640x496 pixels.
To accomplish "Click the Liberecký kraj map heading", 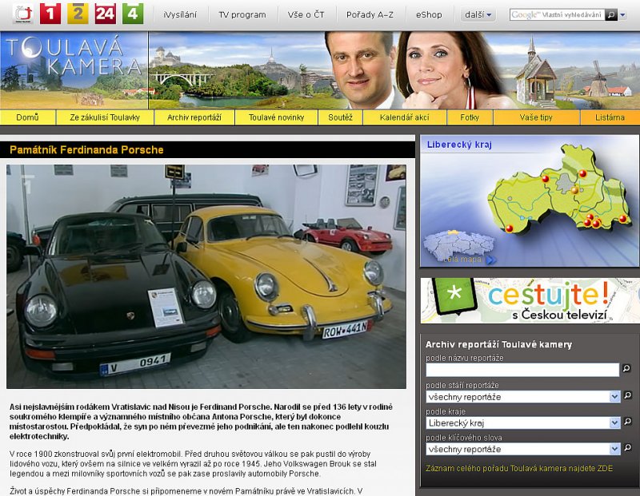I will click(459, 145).
